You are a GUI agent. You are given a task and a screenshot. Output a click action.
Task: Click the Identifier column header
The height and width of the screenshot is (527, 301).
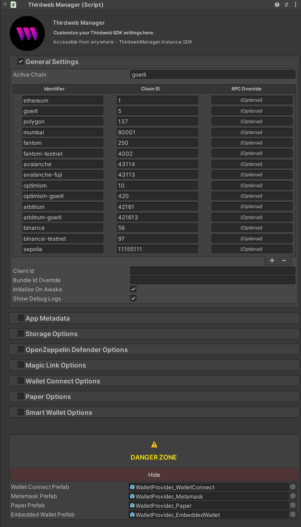click(54, 89)
